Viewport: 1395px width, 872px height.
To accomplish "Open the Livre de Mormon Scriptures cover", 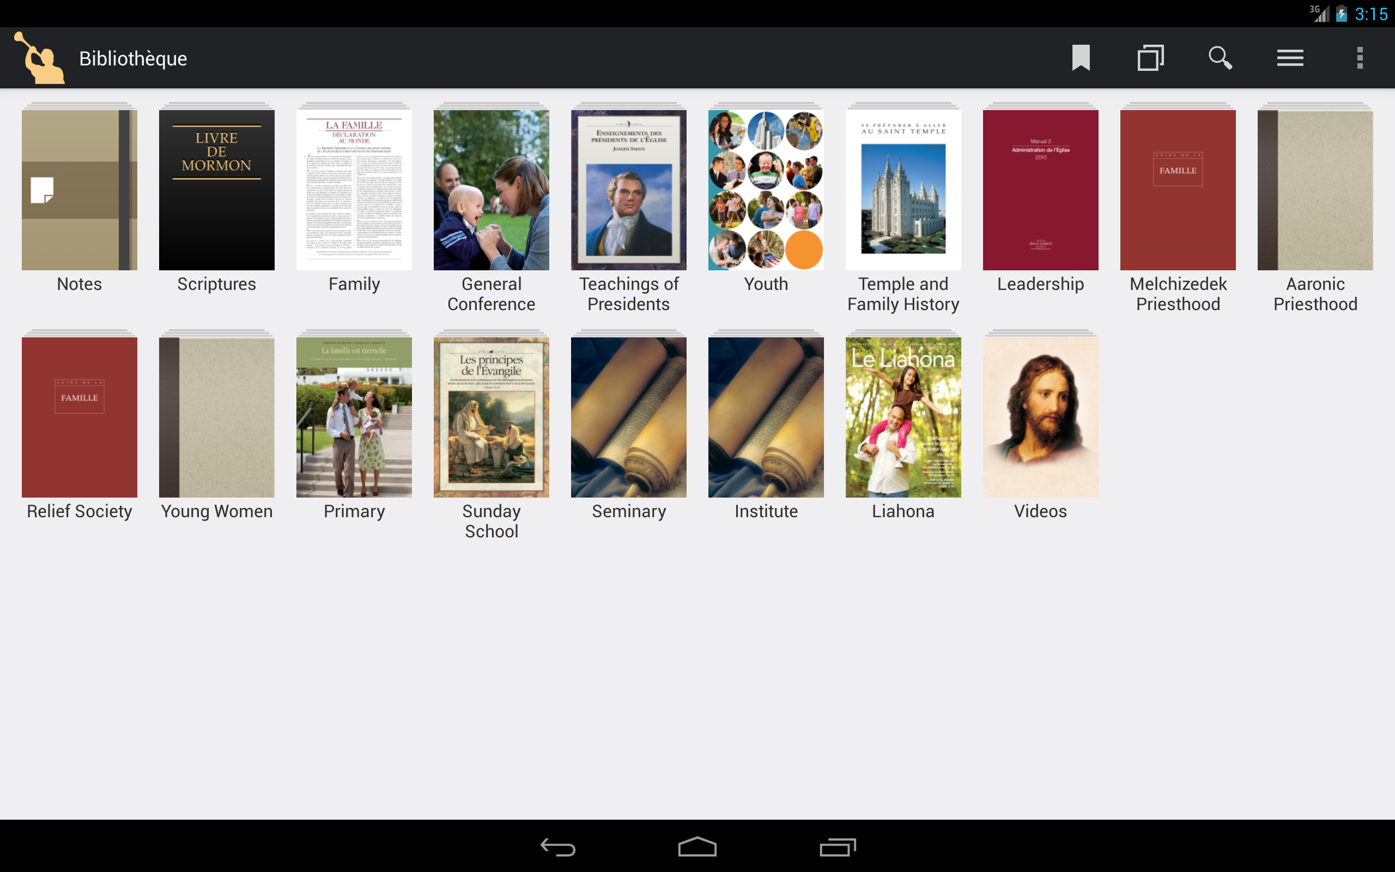I will (217, 190).
